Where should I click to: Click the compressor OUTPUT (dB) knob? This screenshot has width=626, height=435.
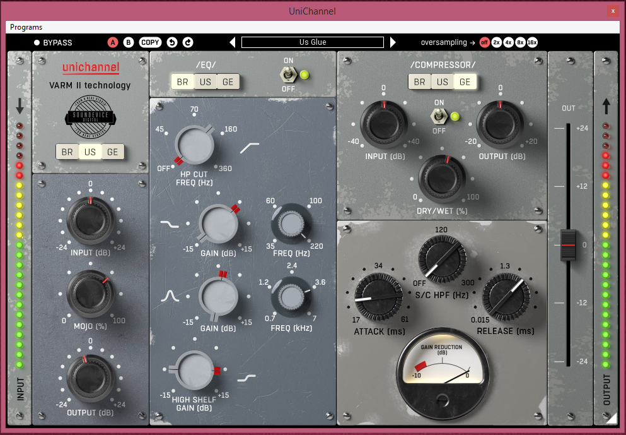pos(499,124)
